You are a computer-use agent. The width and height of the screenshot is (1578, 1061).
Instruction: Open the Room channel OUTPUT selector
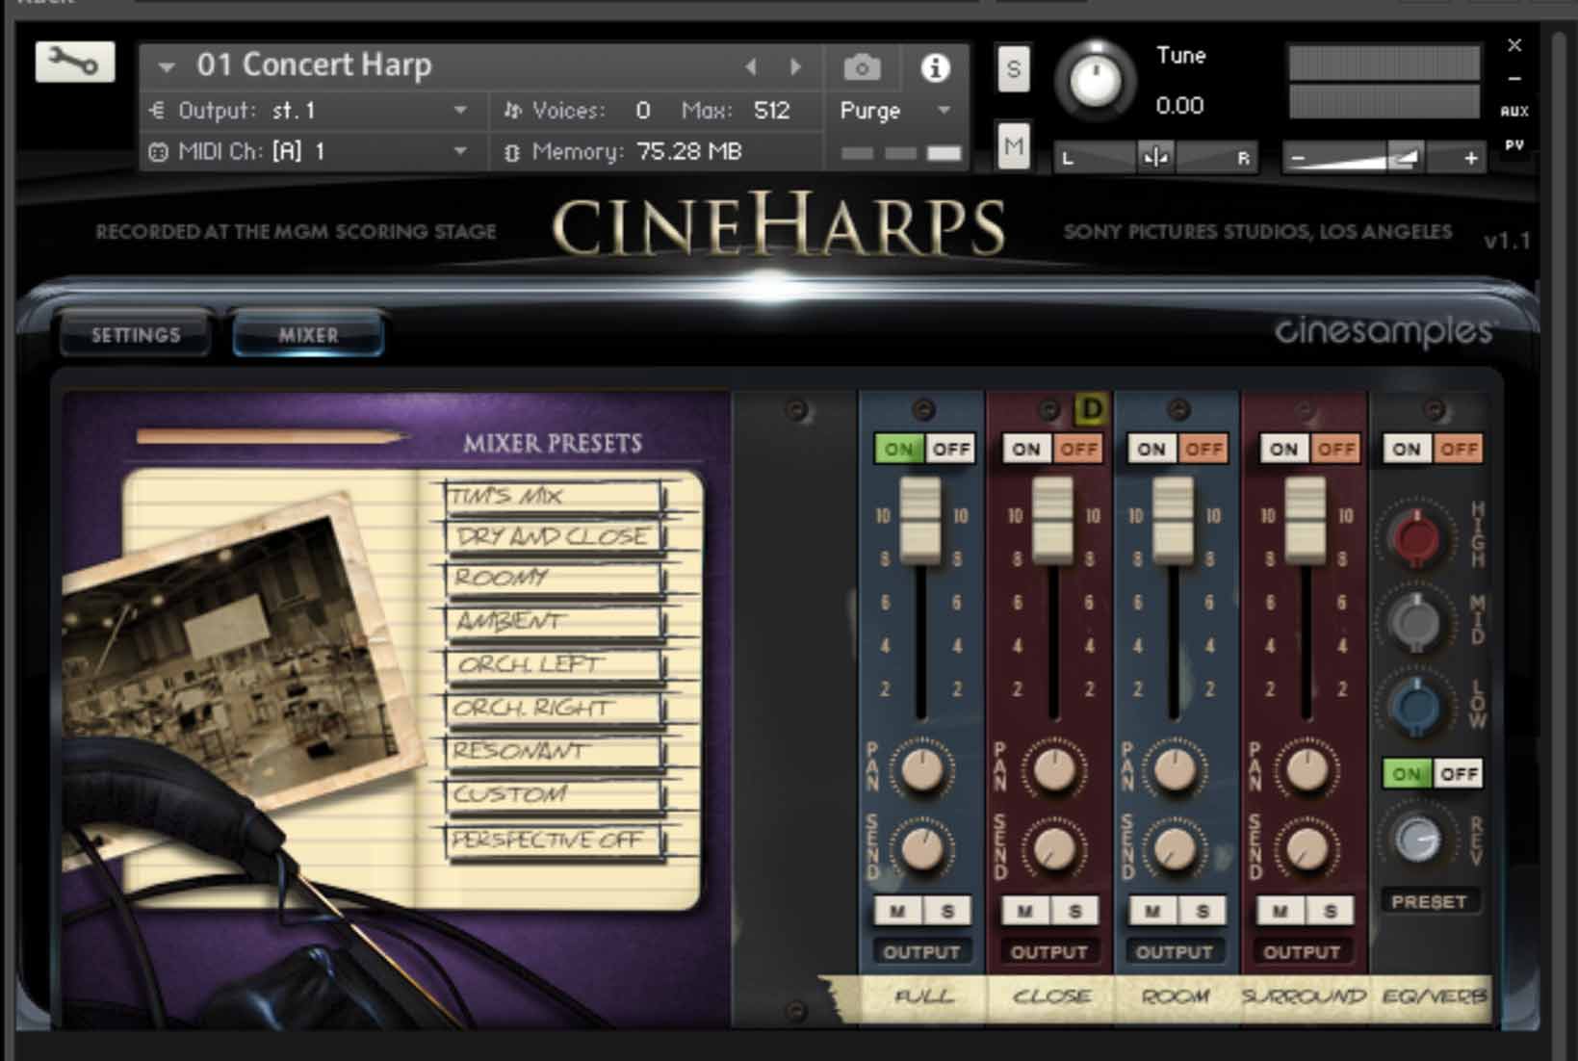click(x=1175, y=952)
